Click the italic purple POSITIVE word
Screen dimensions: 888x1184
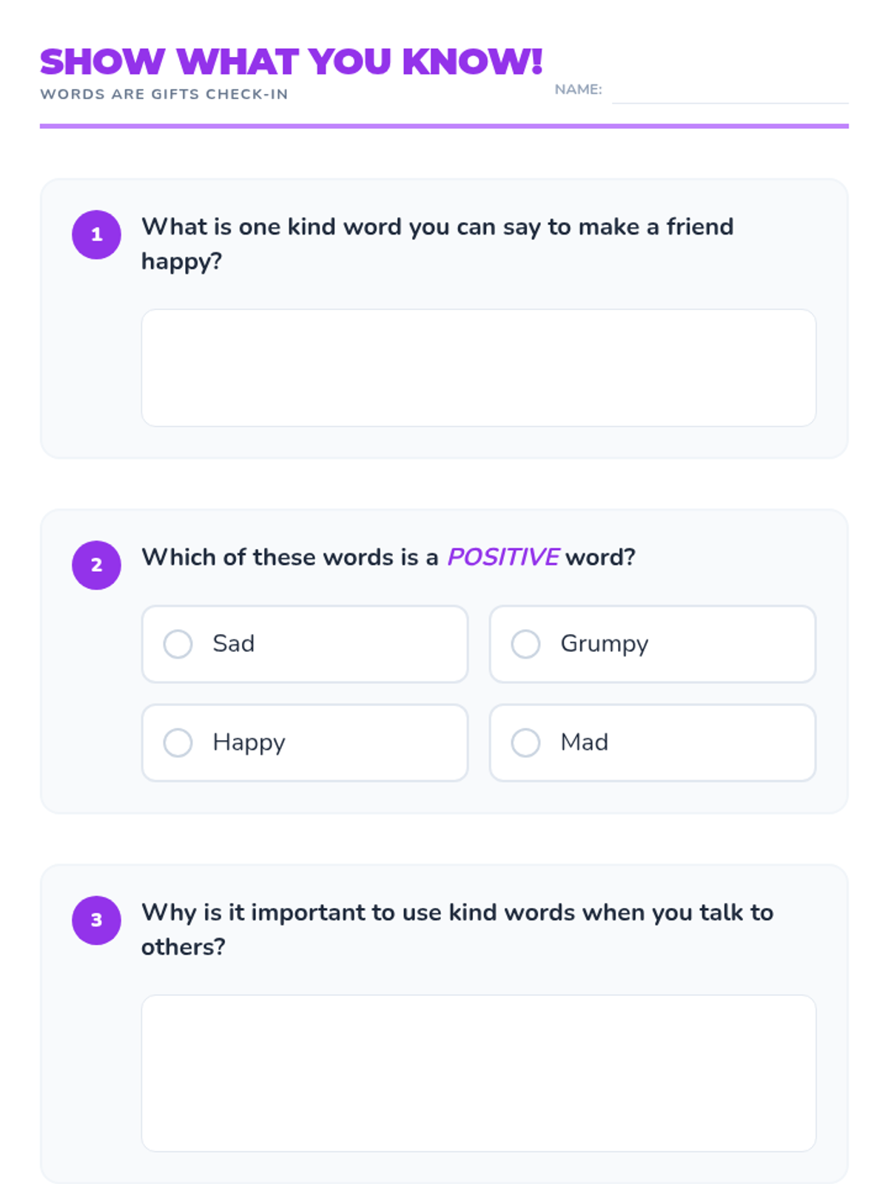(x=503, y=557)
